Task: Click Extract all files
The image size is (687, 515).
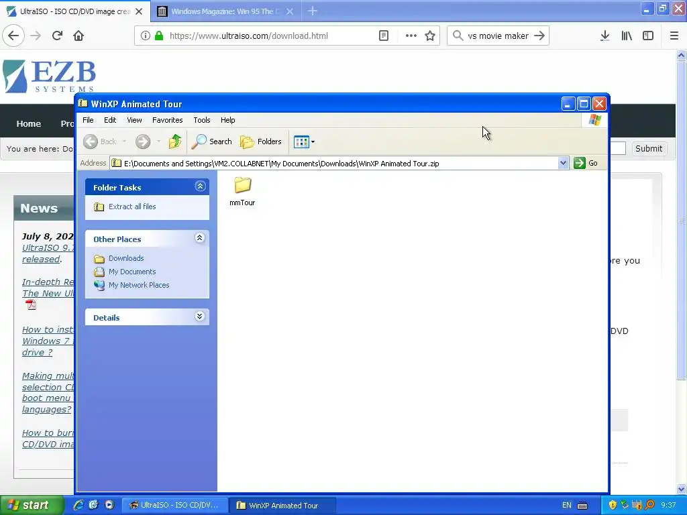Action: coord(132,207)
